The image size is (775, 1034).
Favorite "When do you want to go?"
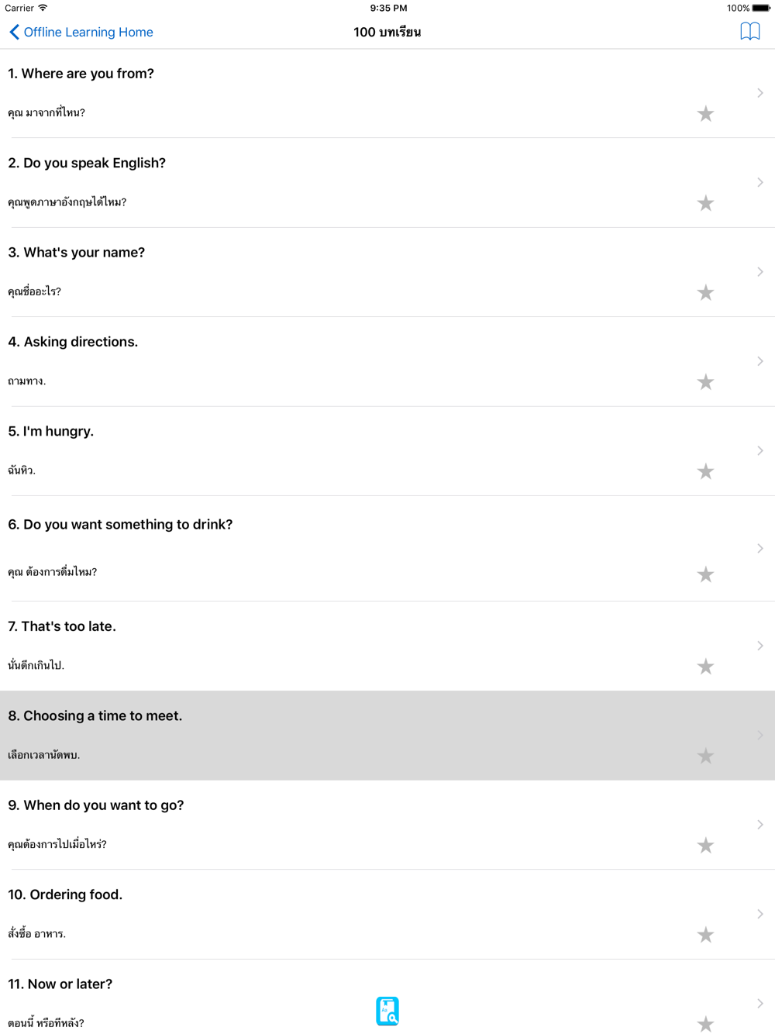705,846
